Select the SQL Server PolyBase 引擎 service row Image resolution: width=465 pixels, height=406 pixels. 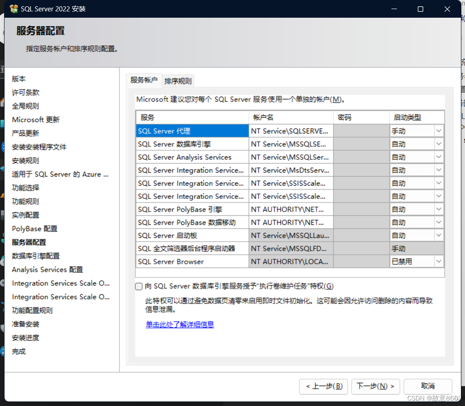pos(191,209)
